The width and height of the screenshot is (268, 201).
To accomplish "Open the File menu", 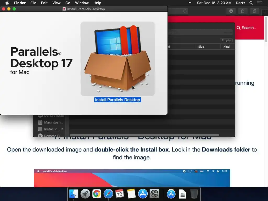I will point(33,3).
